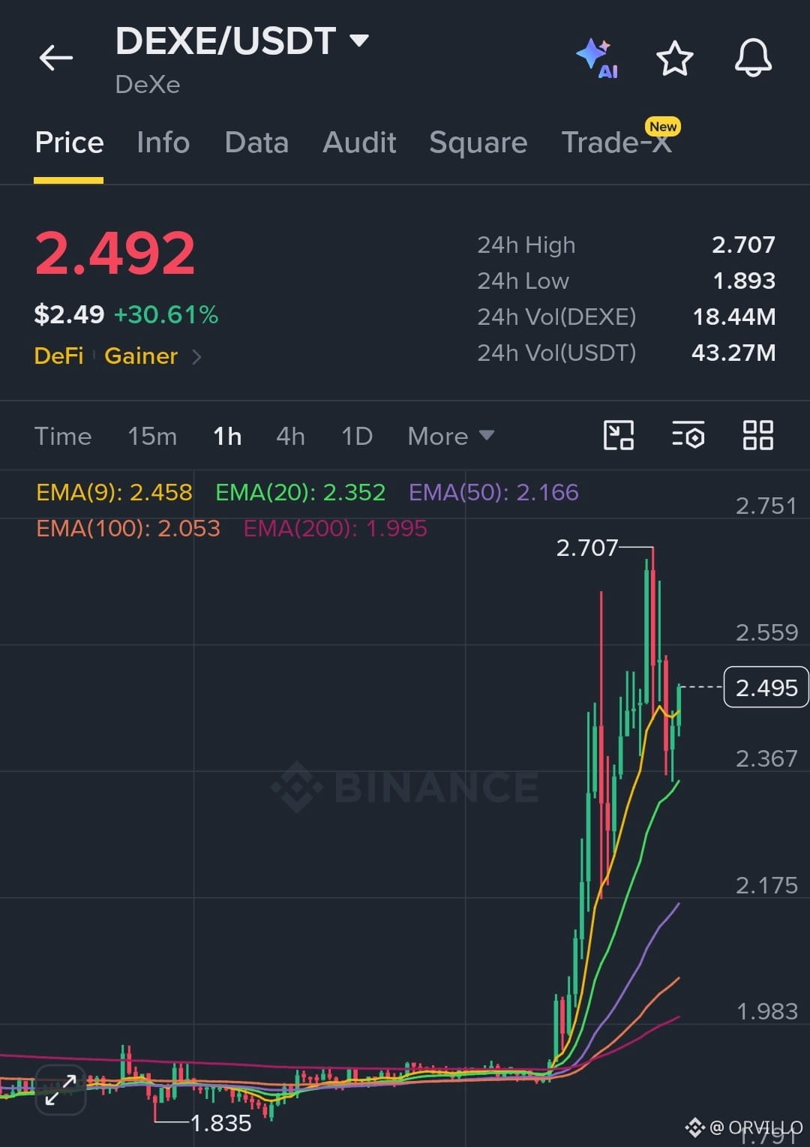Tap the DeXe token name subtitle

point(148,84)
